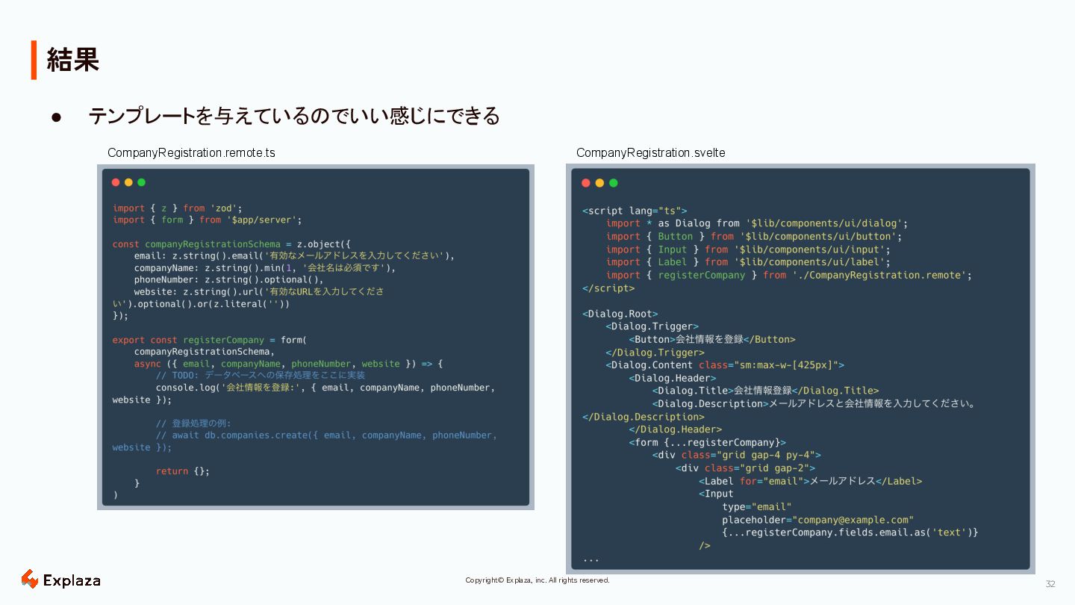This screenshot has width=1075, height=605.
Task: Click the const companyRegistrationSchema line
Action: click(x=231, y=244)
